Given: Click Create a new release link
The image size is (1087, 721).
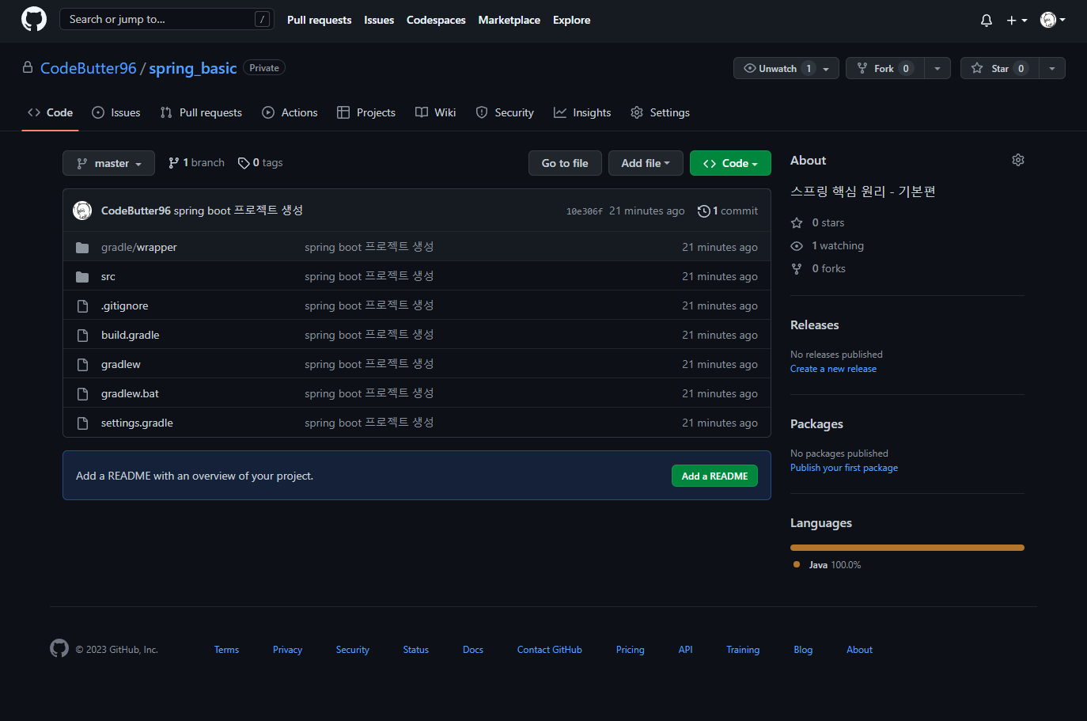Looking at the screenshot, I should (x=833, y=369).
